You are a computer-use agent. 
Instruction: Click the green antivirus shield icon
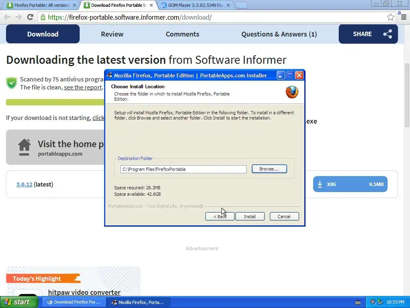[x=12, y=83]
